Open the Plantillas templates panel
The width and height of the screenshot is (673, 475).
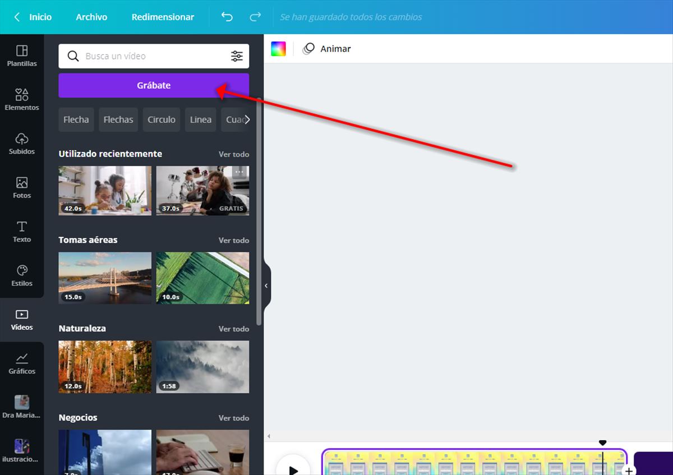click(22, 56)
